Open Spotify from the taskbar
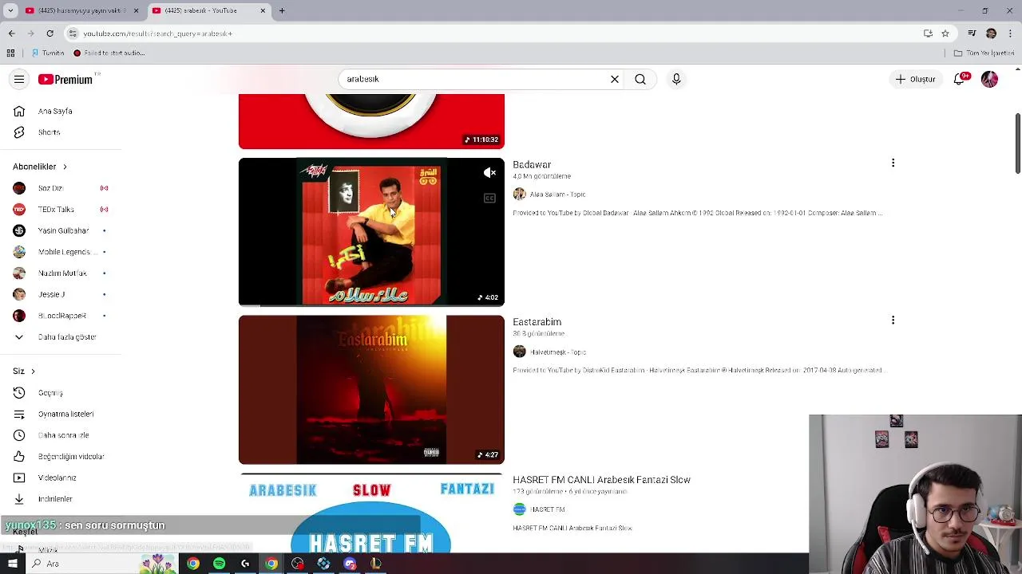Image resolution: width=1022 pixels, height=574 pixels. (x=219, y=564)
